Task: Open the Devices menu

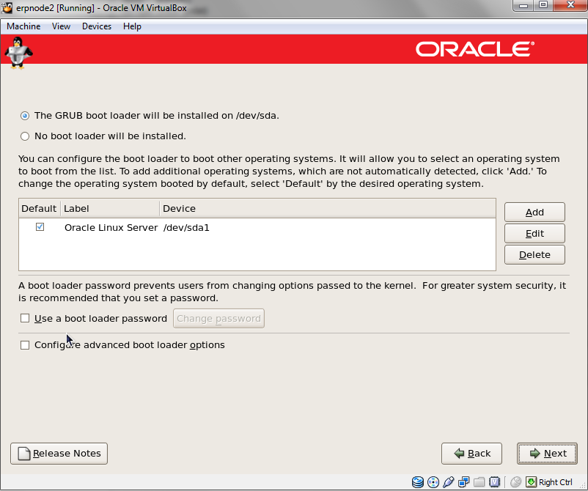Action: [97, 26]
